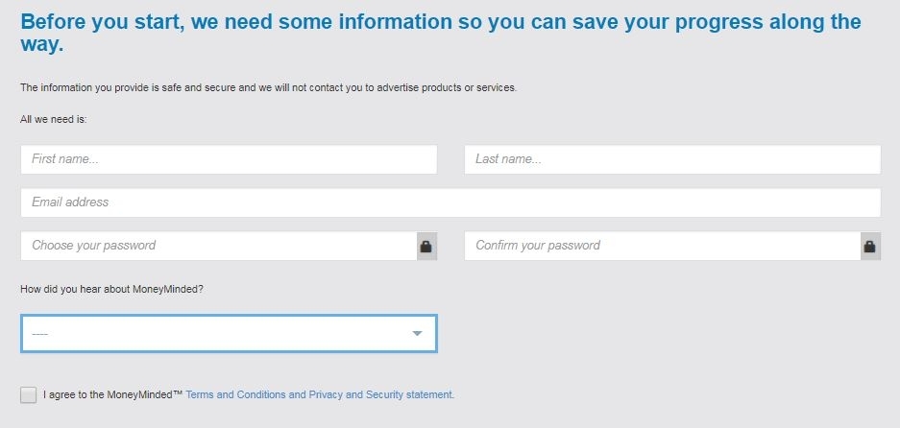
Task: Click the 'advertise products or services' phrase
Action: [x=447, y=88]
